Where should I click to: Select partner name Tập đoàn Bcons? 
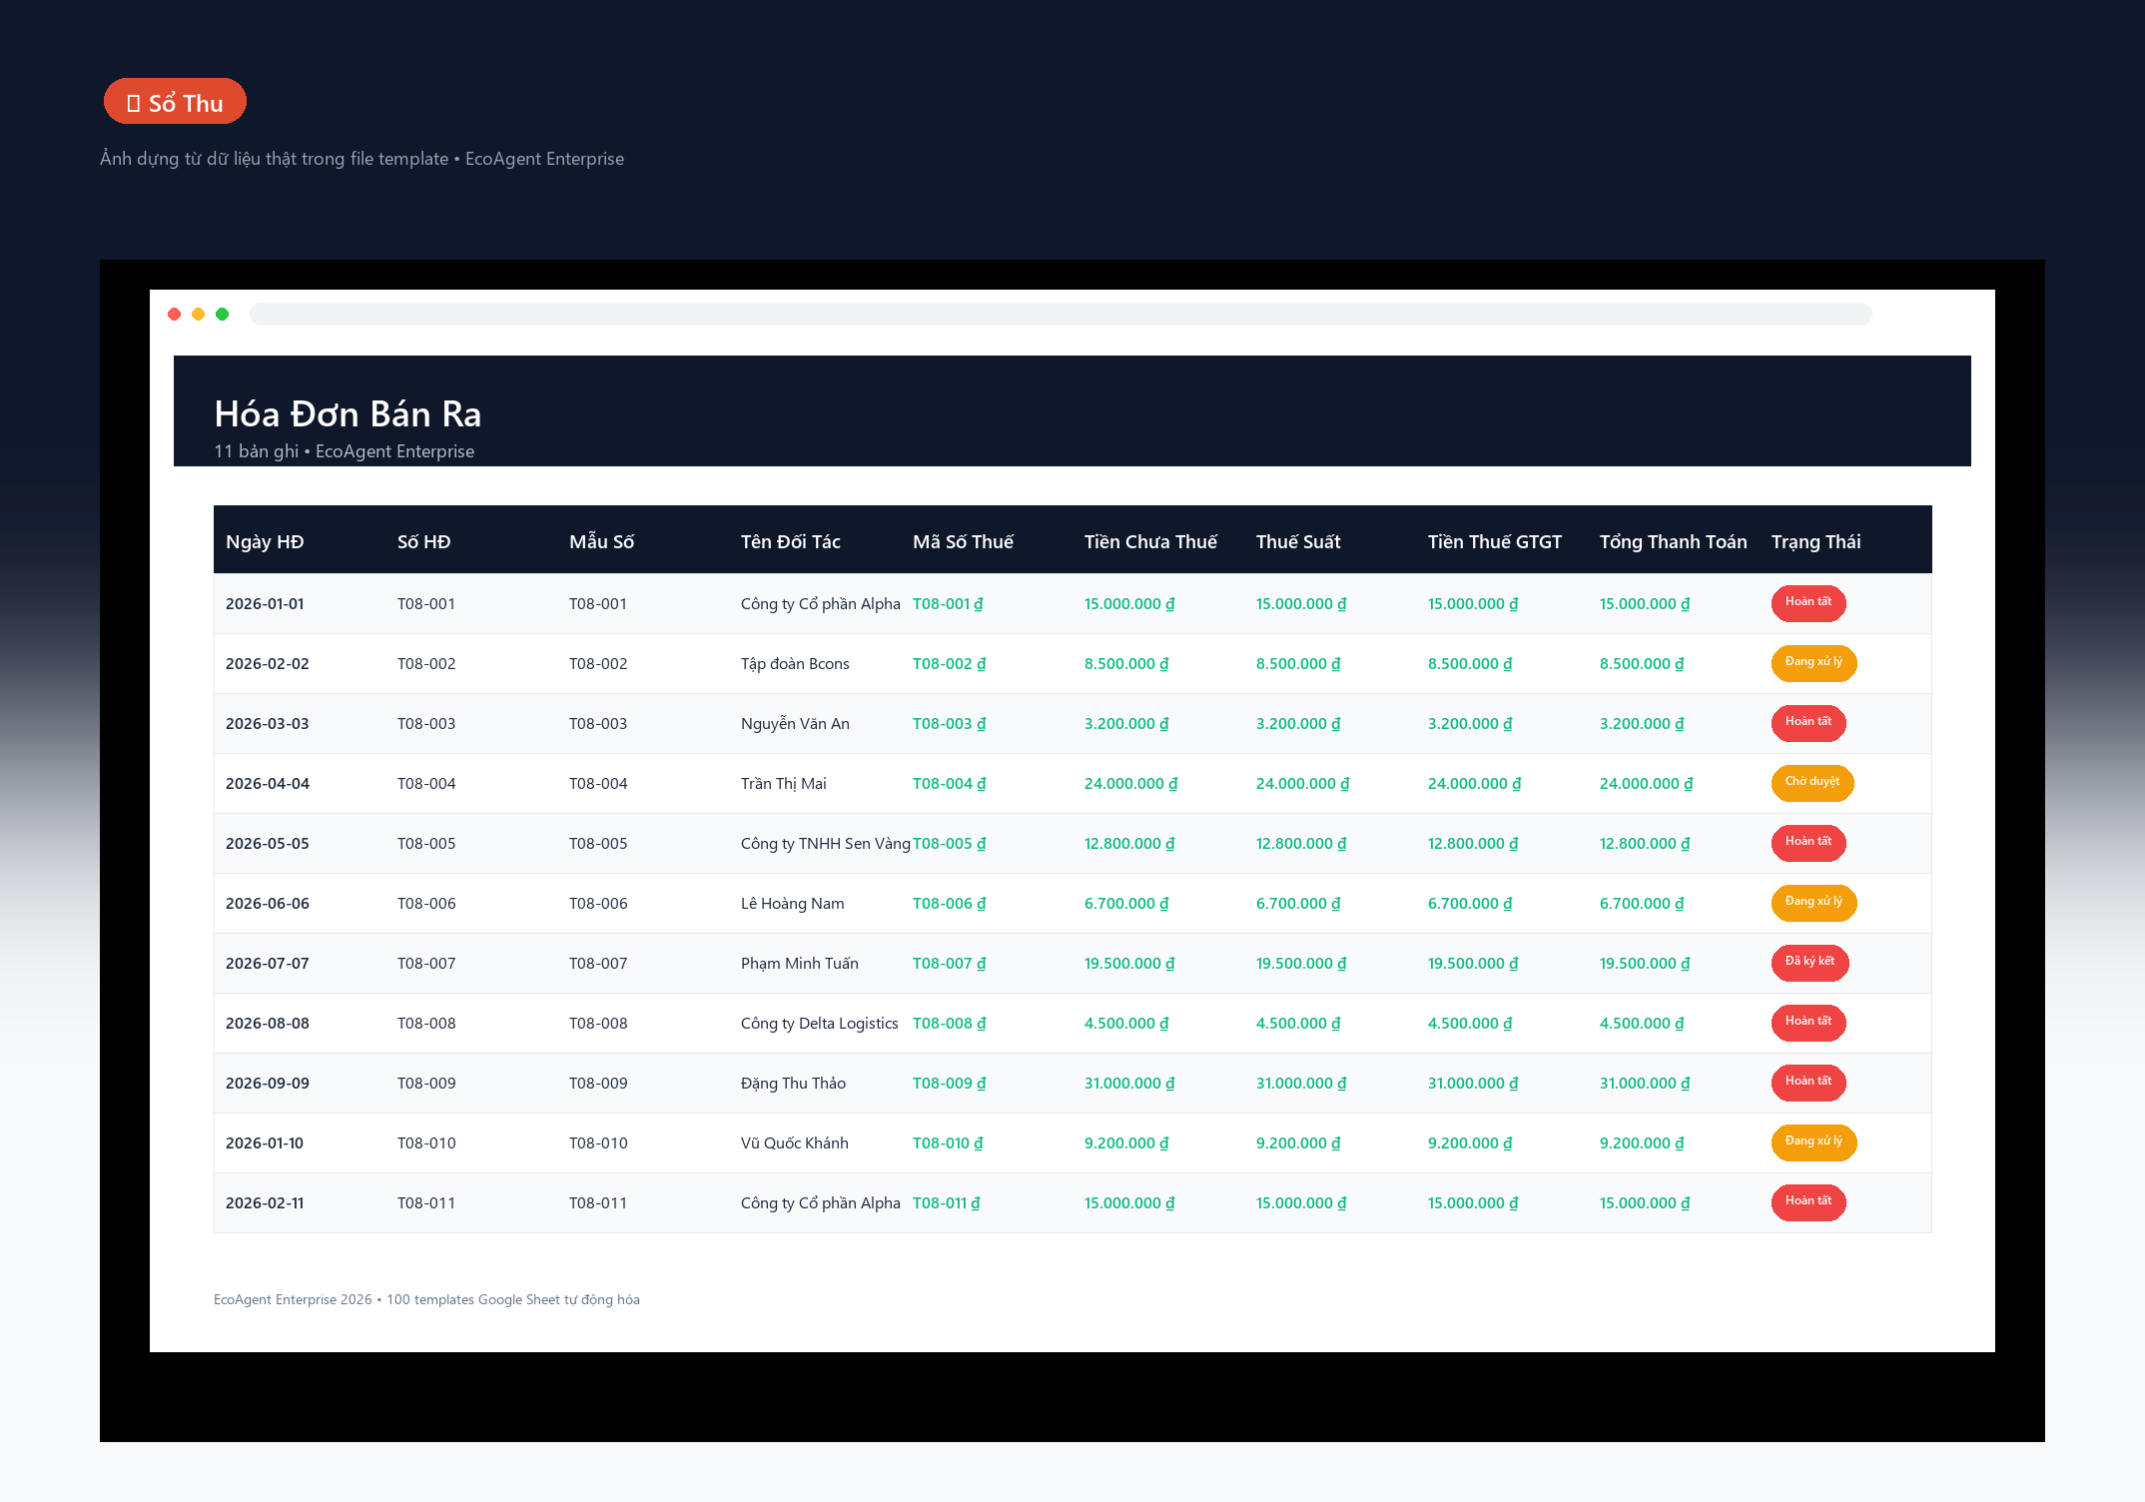(x=795, y=664)
